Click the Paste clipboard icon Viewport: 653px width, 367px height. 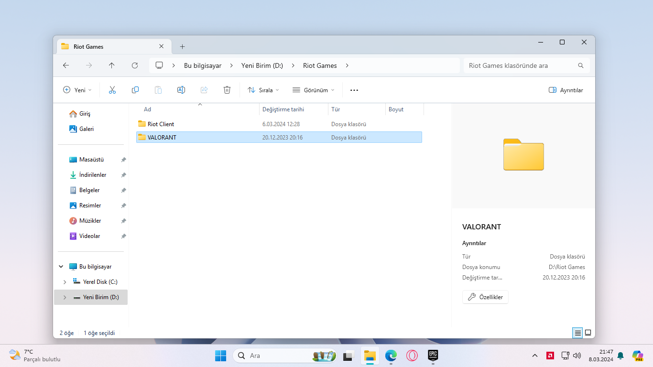pyautogui.click(x=158, y=90)
